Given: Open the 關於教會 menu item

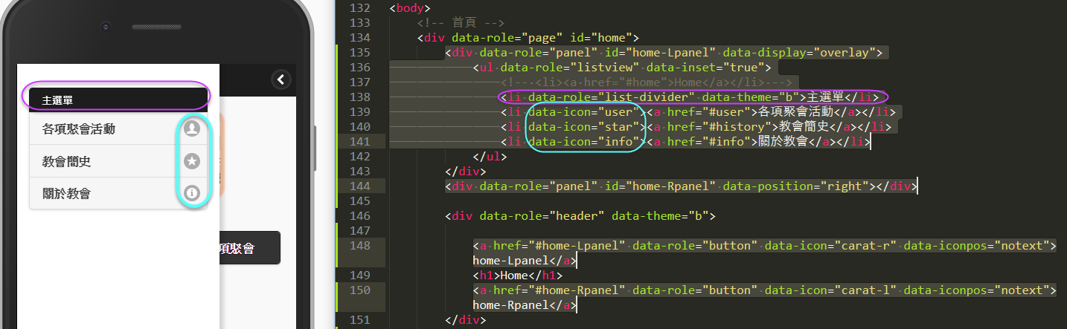Looking at the screenshot, I should 67,195.
